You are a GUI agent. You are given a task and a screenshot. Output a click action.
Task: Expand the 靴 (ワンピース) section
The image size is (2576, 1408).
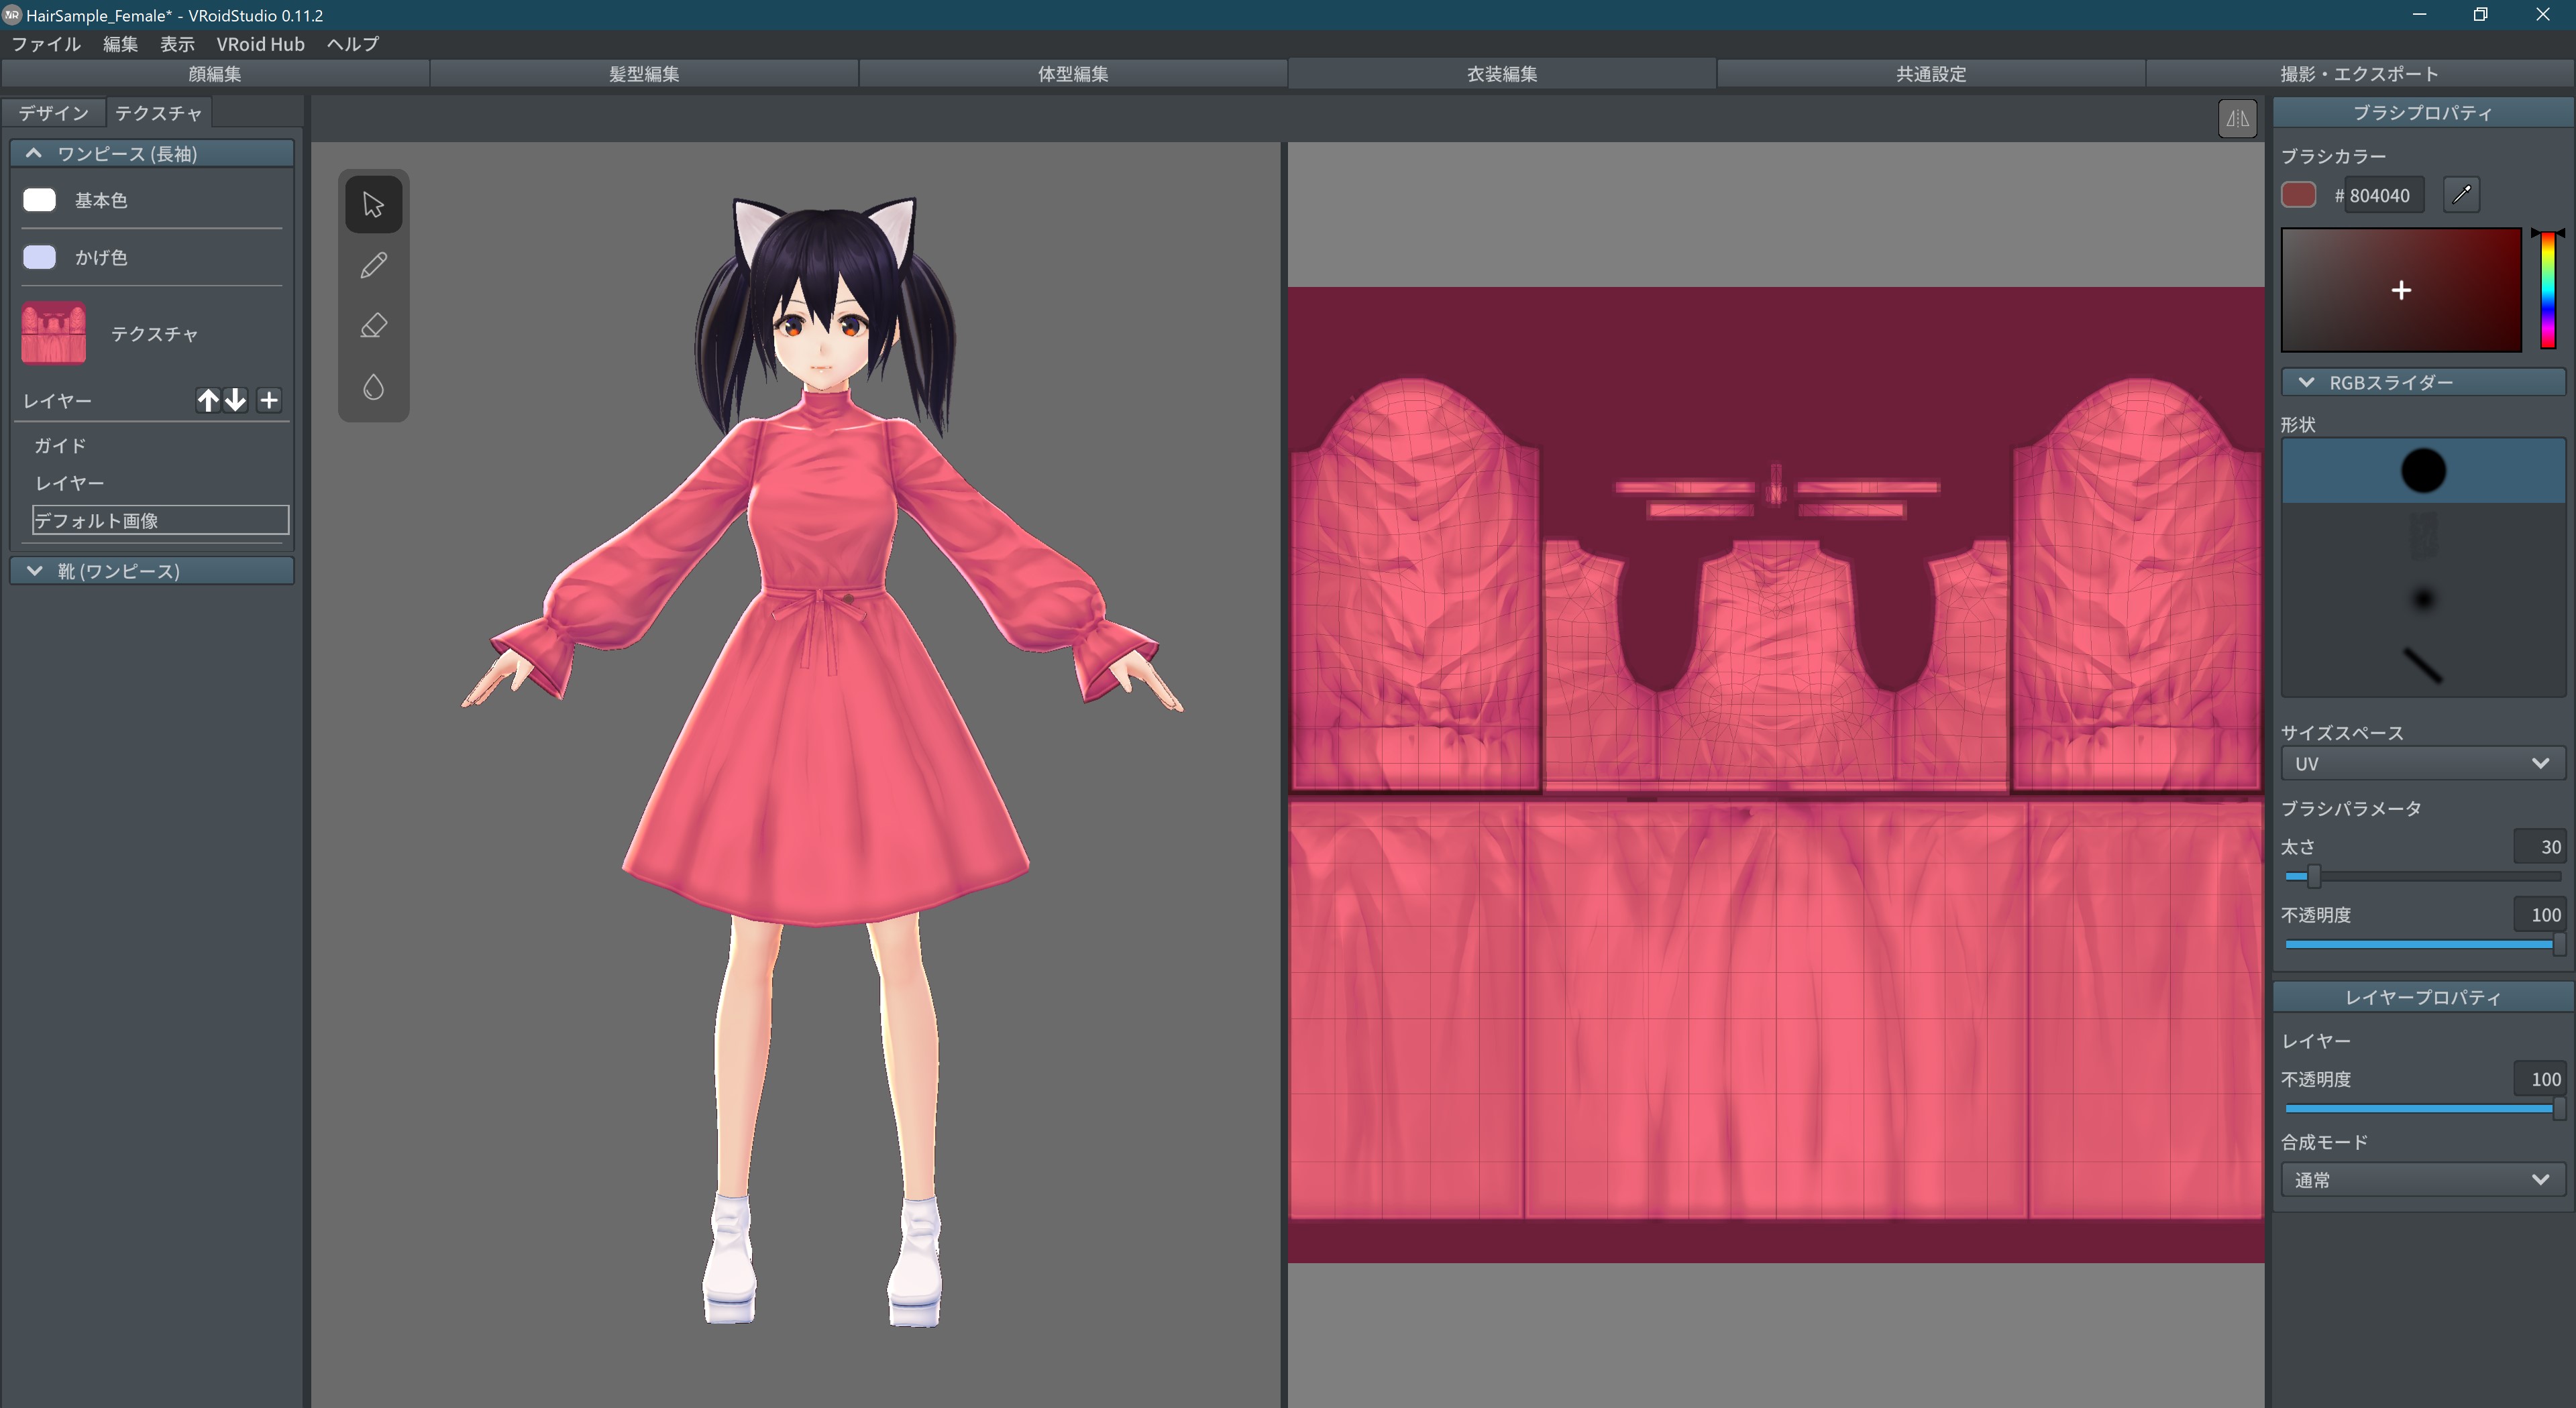tap(152, 571)
